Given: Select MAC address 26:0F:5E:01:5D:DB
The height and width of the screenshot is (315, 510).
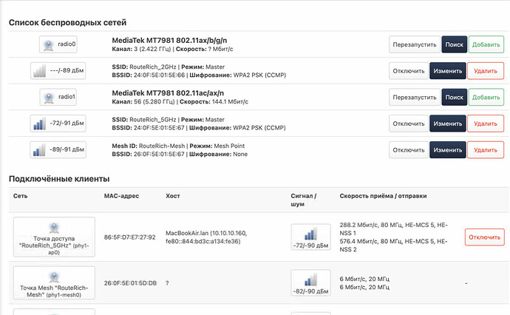Looking at the screenshot, I should point(130,283).
